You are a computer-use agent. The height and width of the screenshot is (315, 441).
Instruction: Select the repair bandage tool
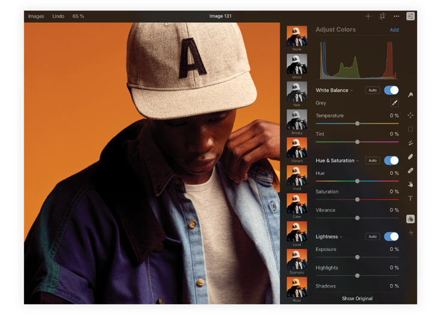[410, 171]
